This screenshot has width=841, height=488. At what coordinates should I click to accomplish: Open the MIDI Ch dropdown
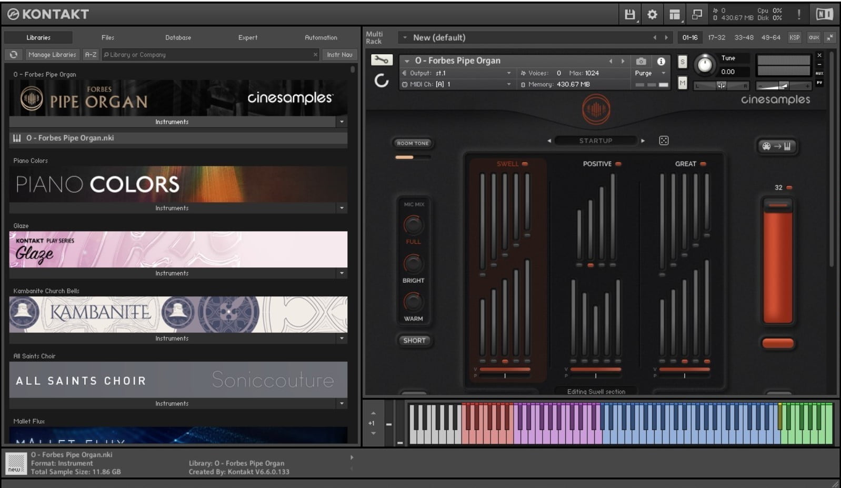coord(457,84)
